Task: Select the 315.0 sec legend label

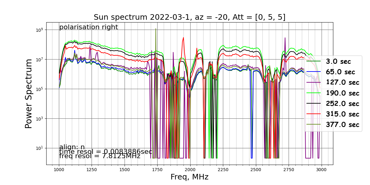Action: click(342, 114)
